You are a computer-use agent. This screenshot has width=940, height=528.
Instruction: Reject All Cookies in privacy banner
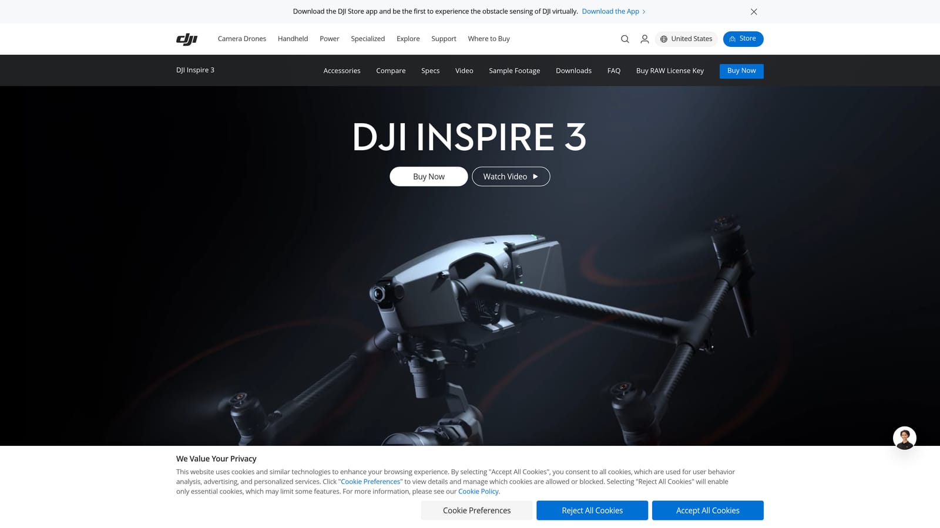coord(592,510)
